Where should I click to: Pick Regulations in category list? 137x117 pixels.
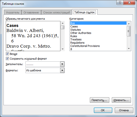pos(98,43)
